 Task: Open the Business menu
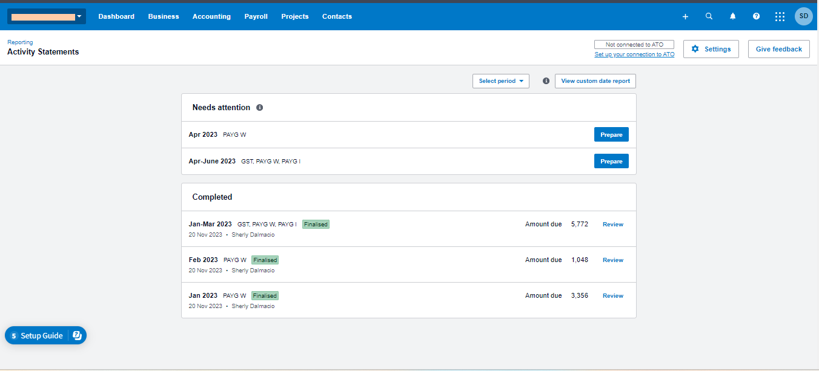click(164, 16)
